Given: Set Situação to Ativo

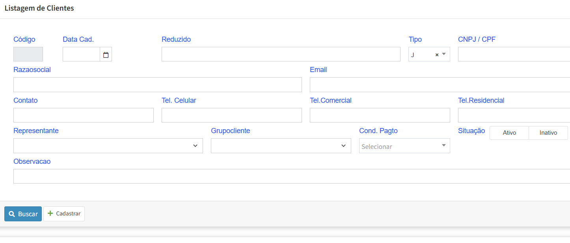Looking at the screenshot, I should coord(509,133).
